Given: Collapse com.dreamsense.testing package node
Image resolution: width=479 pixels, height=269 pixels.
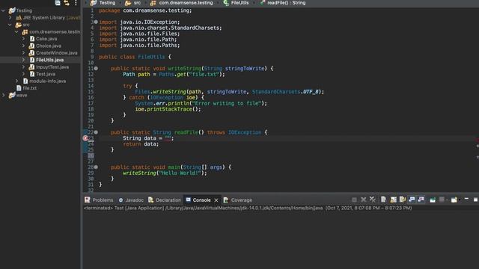Looking at the screenshot, I should coord(16,31).
